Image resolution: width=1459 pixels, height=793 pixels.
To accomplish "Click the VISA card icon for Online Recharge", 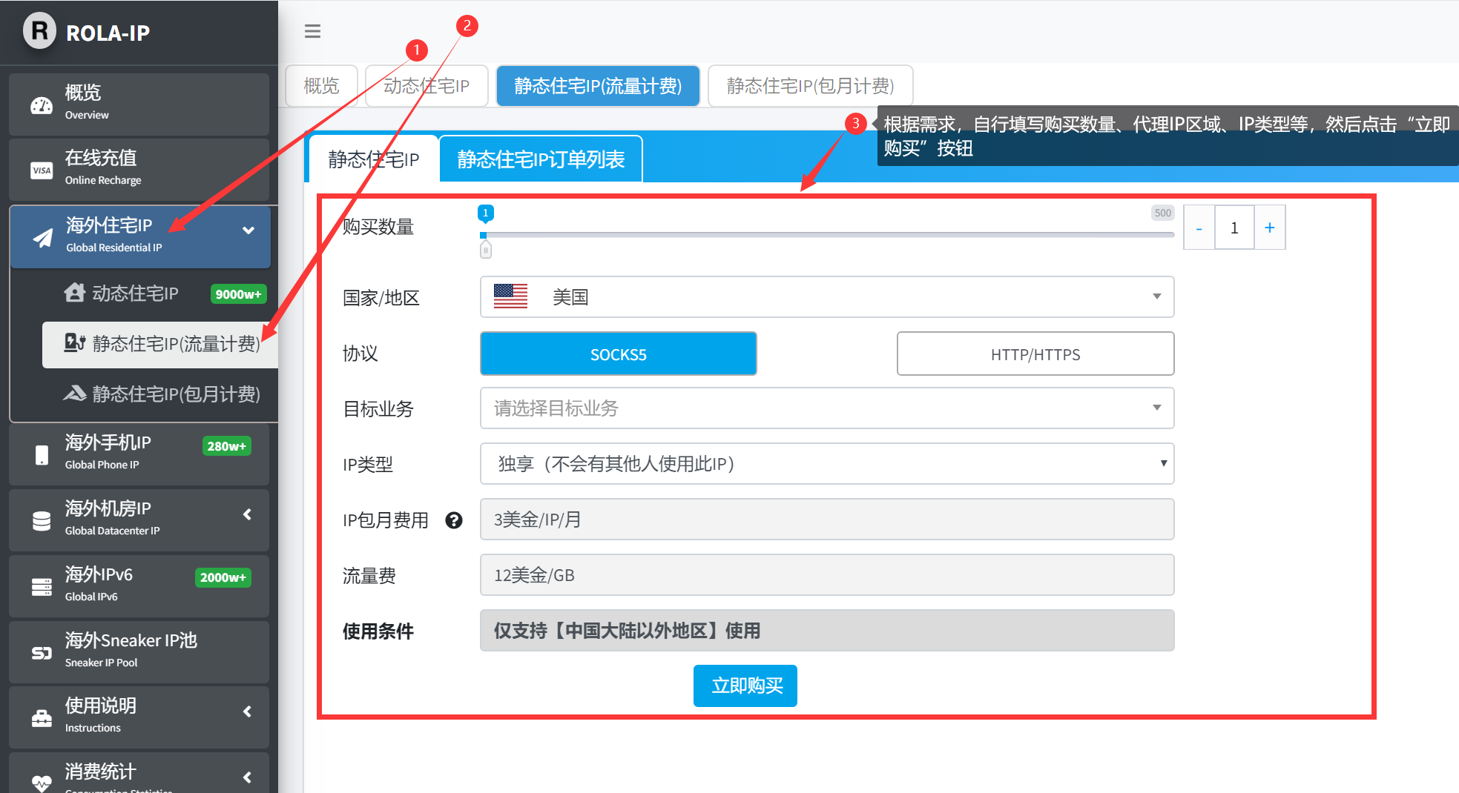I will pyautogui.click(x=42, y=170).
